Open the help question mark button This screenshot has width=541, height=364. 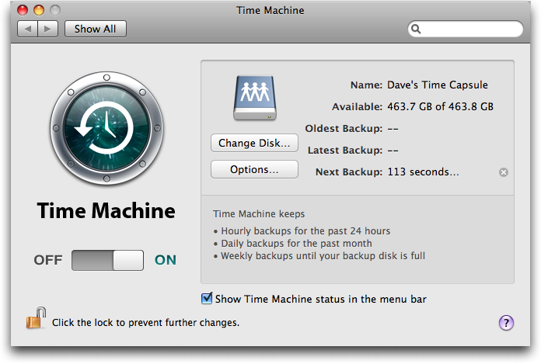click(x=506, y=323)
